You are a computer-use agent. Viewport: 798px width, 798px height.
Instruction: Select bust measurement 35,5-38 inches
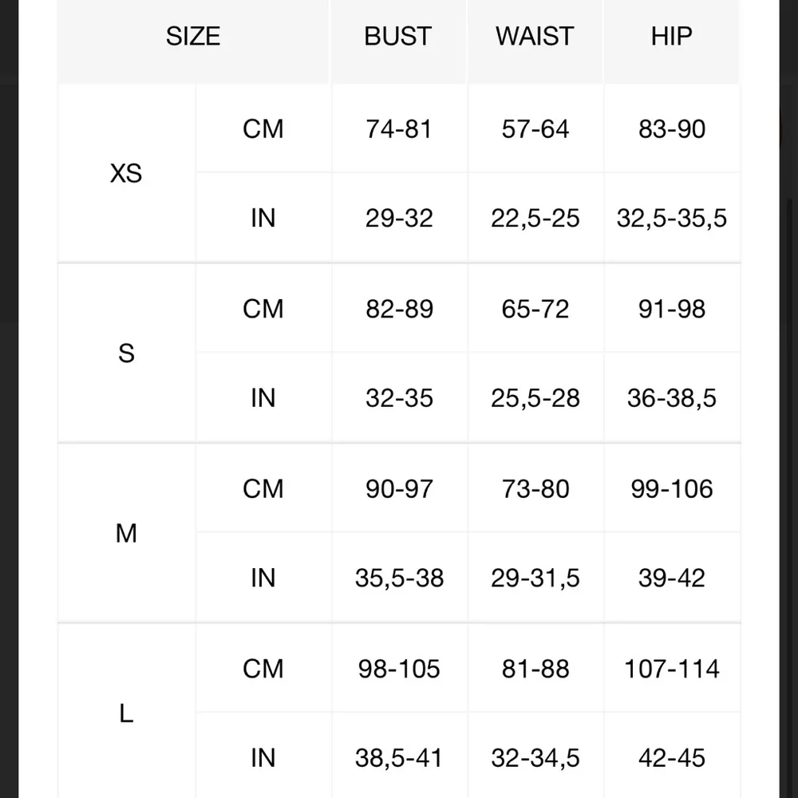pyautogui.click(x=399, y=578)
